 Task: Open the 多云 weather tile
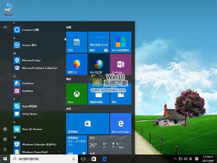click(x=110, y=145)
